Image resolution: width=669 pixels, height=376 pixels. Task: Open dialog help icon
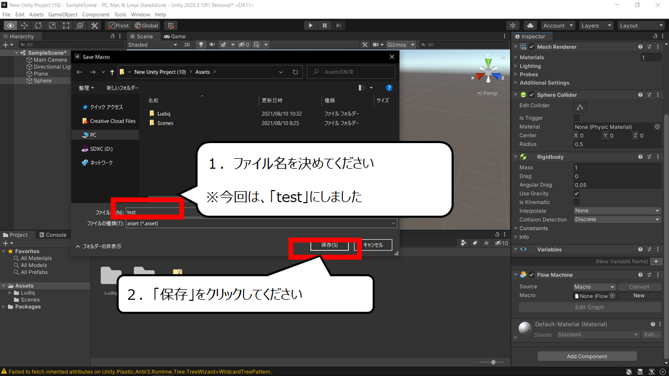click(389, 88)
